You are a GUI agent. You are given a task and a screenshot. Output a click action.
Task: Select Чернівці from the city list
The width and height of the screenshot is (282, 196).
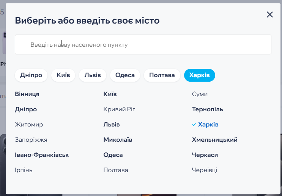(205, 170)
